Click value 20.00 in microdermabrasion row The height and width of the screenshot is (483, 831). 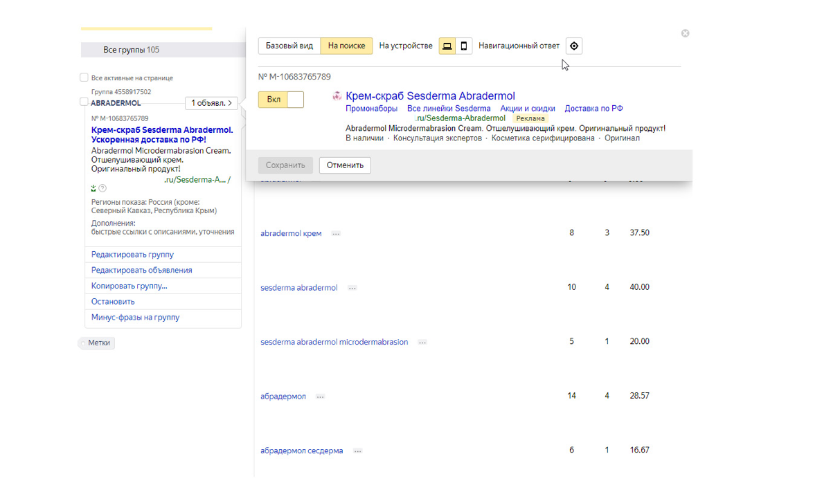(x=640, y=342)
